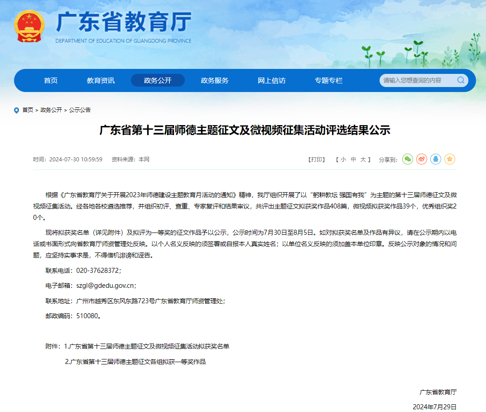Select 政务服务 in the navigation bar
486x412 pixels.
point(215,81)
